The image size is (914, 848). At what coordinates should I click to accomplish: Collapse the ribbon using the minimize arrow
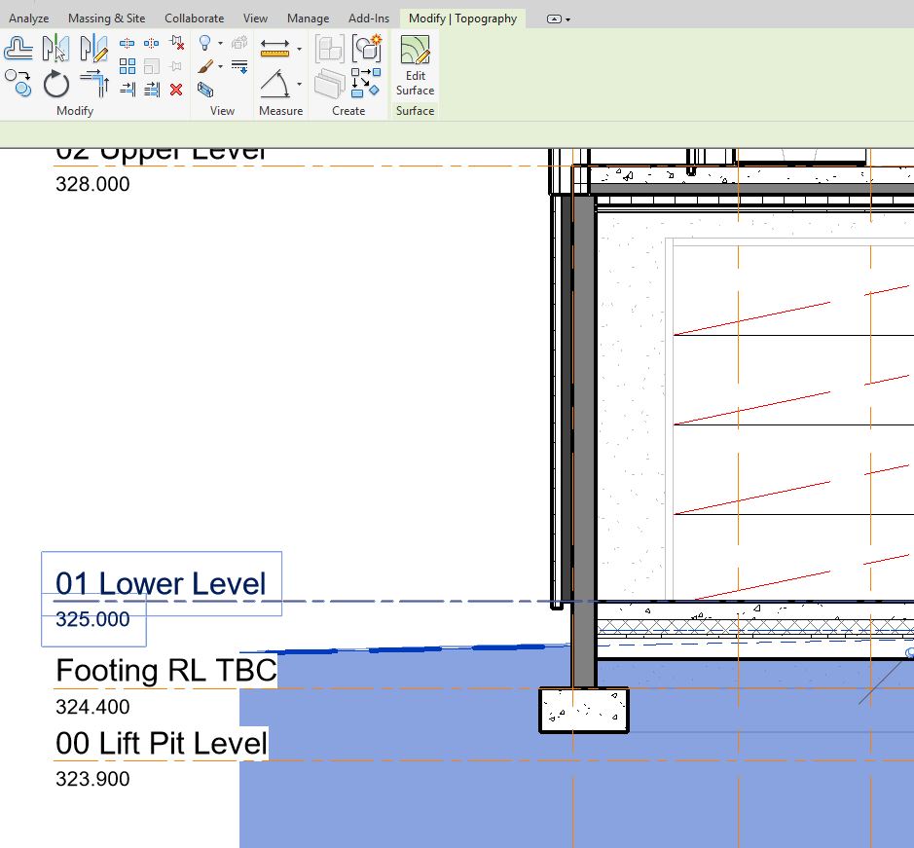coord(556,18)
